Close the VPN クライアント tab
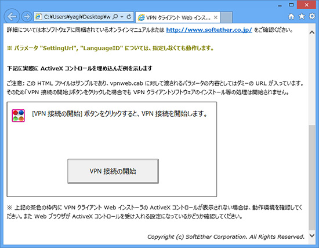 (215, 18)
